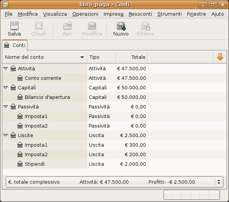This screenshot has width=229, height=202.
Task: Collapse the Capitali account group
Action: pos(6,88)
